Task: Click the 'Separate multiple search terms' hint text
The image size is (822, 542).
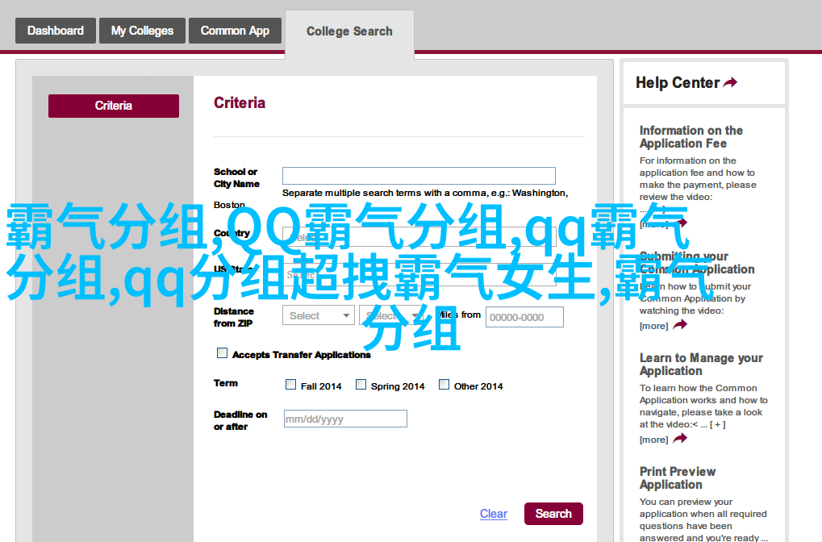Action: 425,193
